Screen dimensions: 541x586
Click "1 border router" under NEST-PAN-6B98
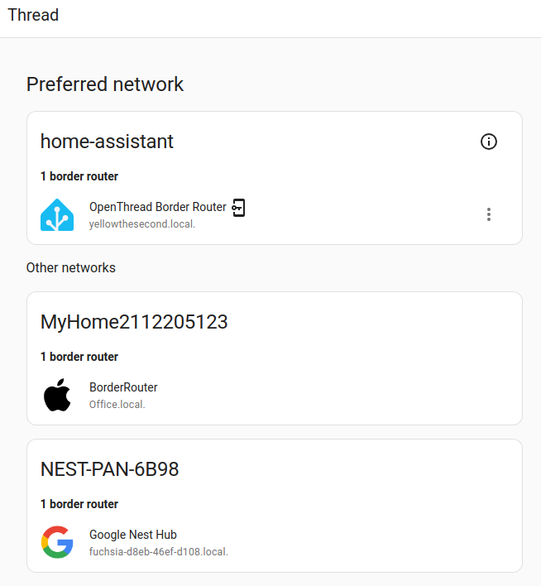pos(79,504)
